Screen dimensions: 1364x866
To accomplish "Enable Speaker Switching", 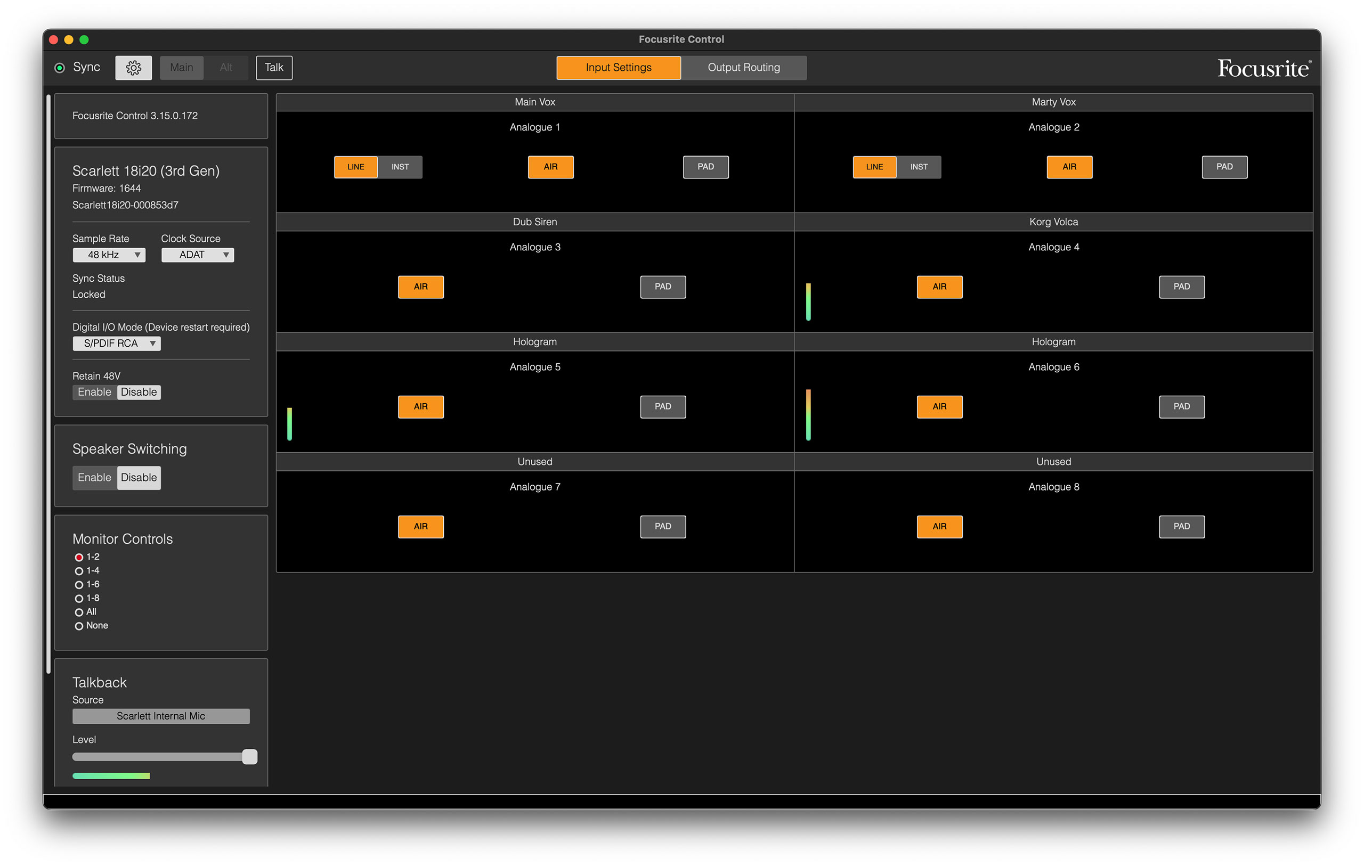I will (x=95, y=477).
